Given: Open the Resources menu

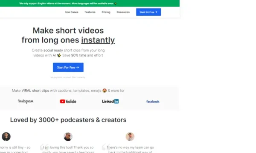Looking at the screenshot, I should tap(123, 12).
